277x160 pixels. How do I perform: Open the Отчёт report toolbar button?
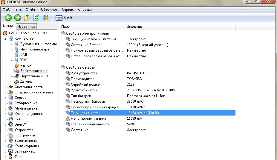pos(65,18)
